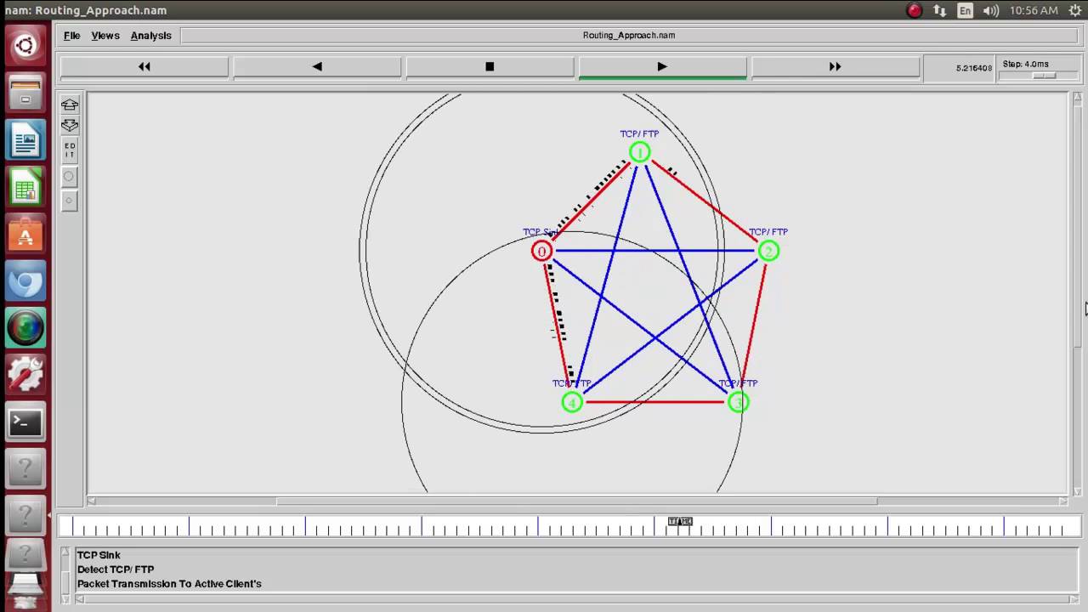Select node 4 in the topology
The image size is (1088, 612).
coord(572,402)
